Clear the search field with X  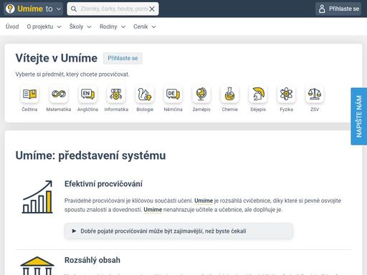pyautogui.click(x=152, y=9)
